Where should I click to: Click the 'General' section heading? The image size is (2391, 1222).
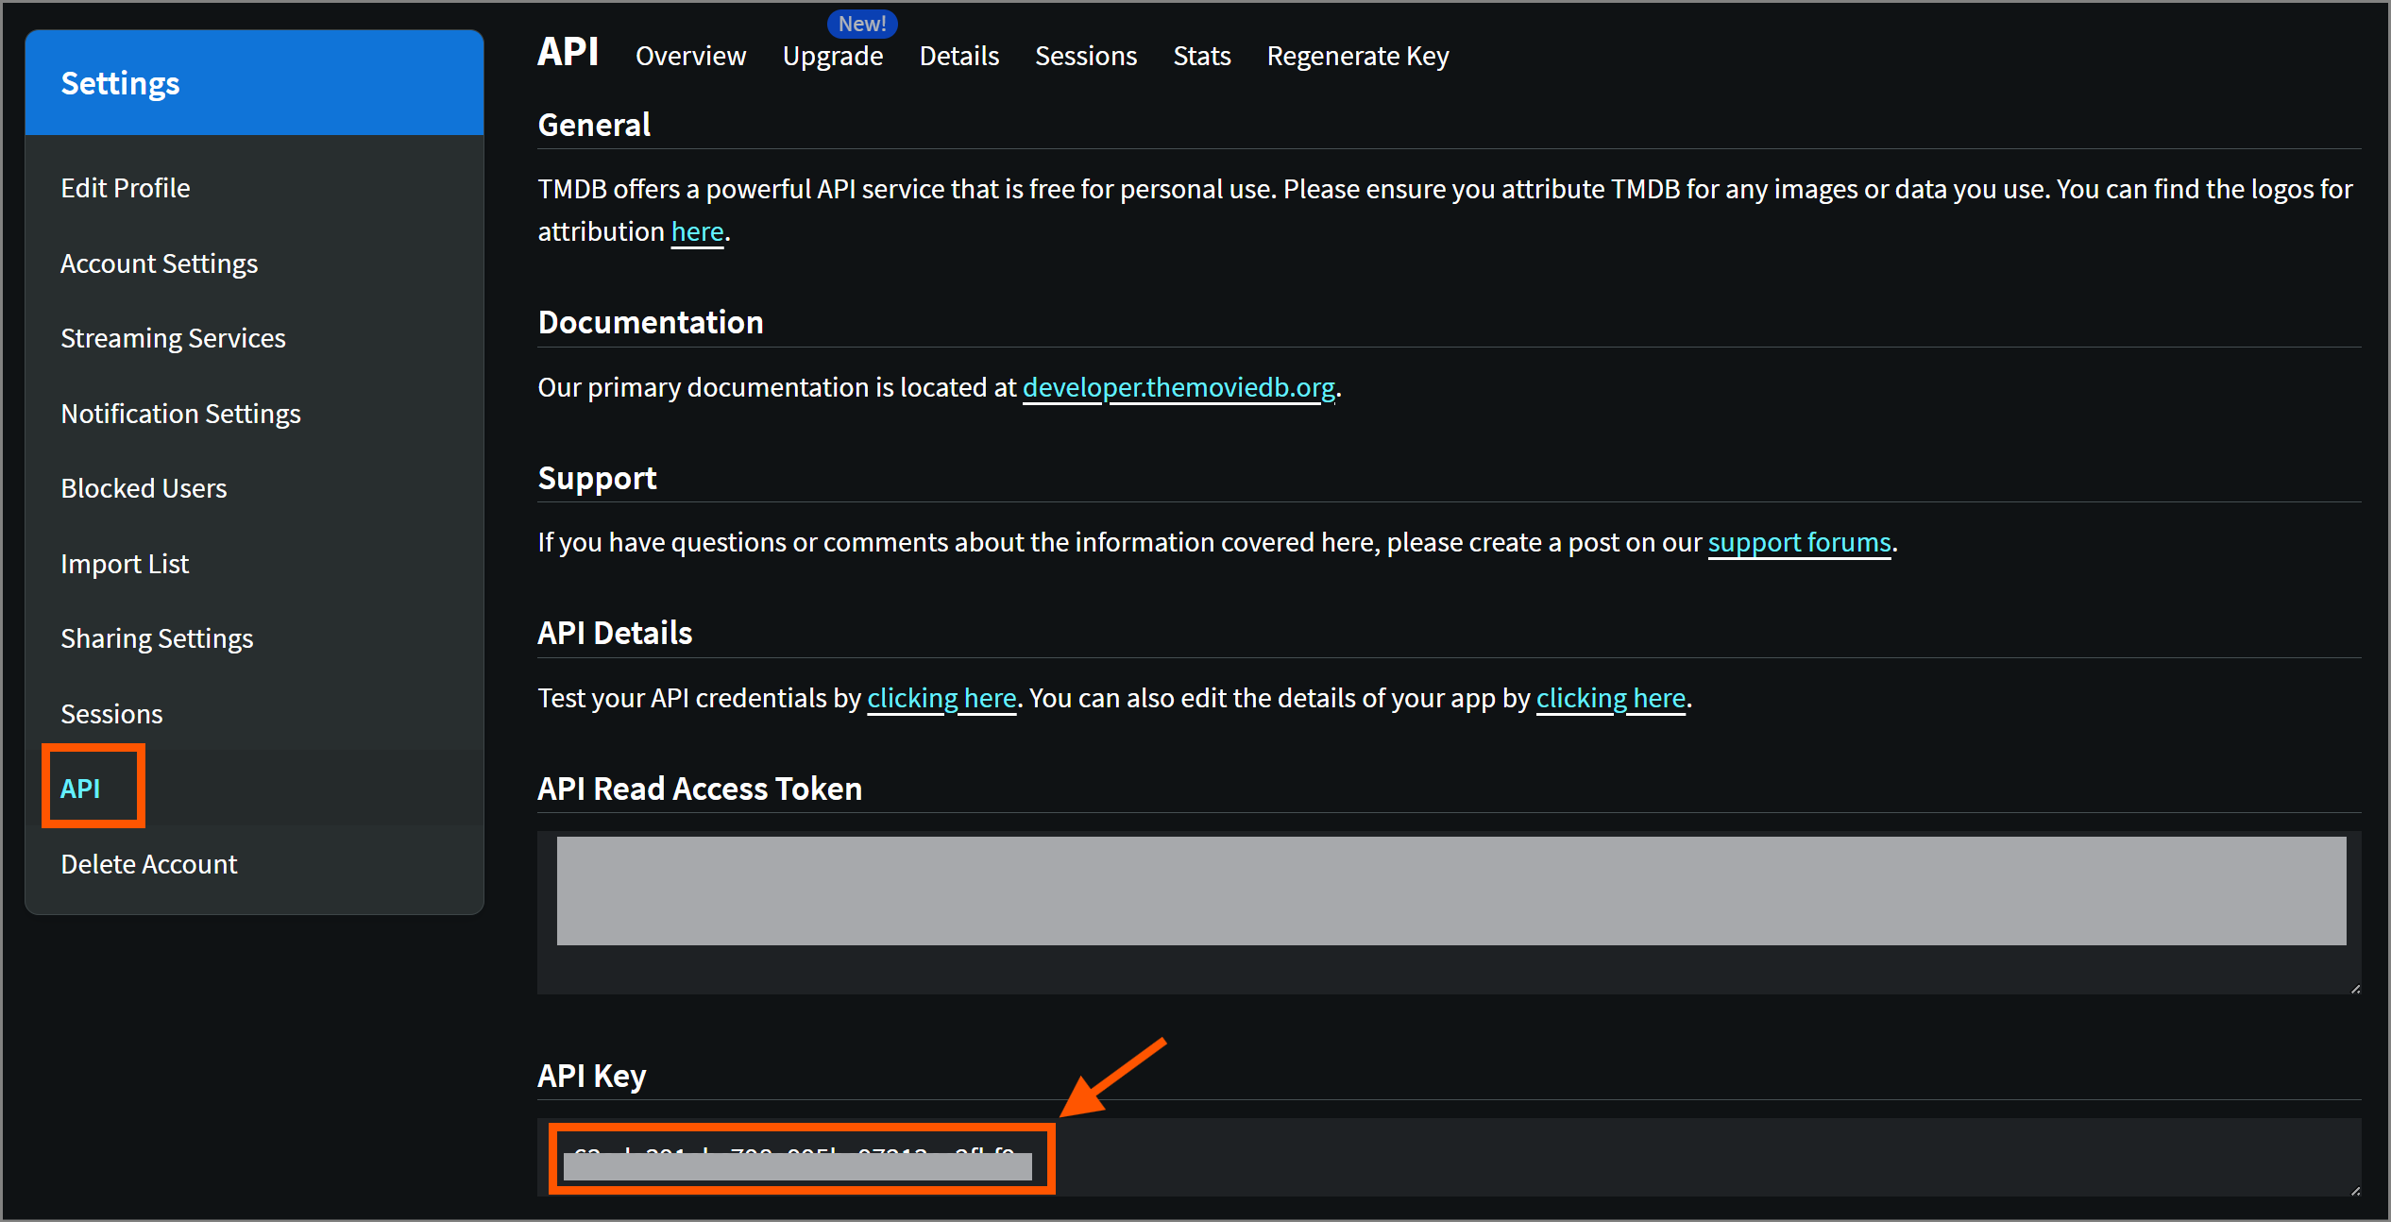coord(594,125)
